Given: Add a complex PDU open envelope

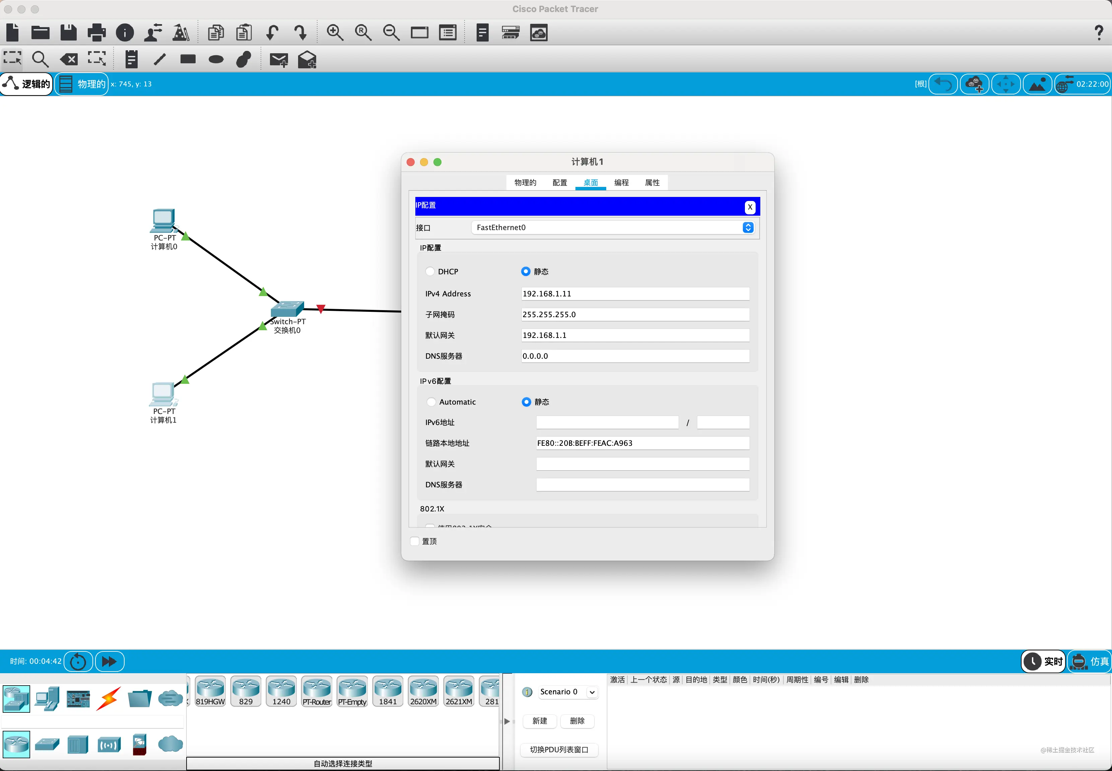Looking at the screenshot, I should click(x=307, y=59).
